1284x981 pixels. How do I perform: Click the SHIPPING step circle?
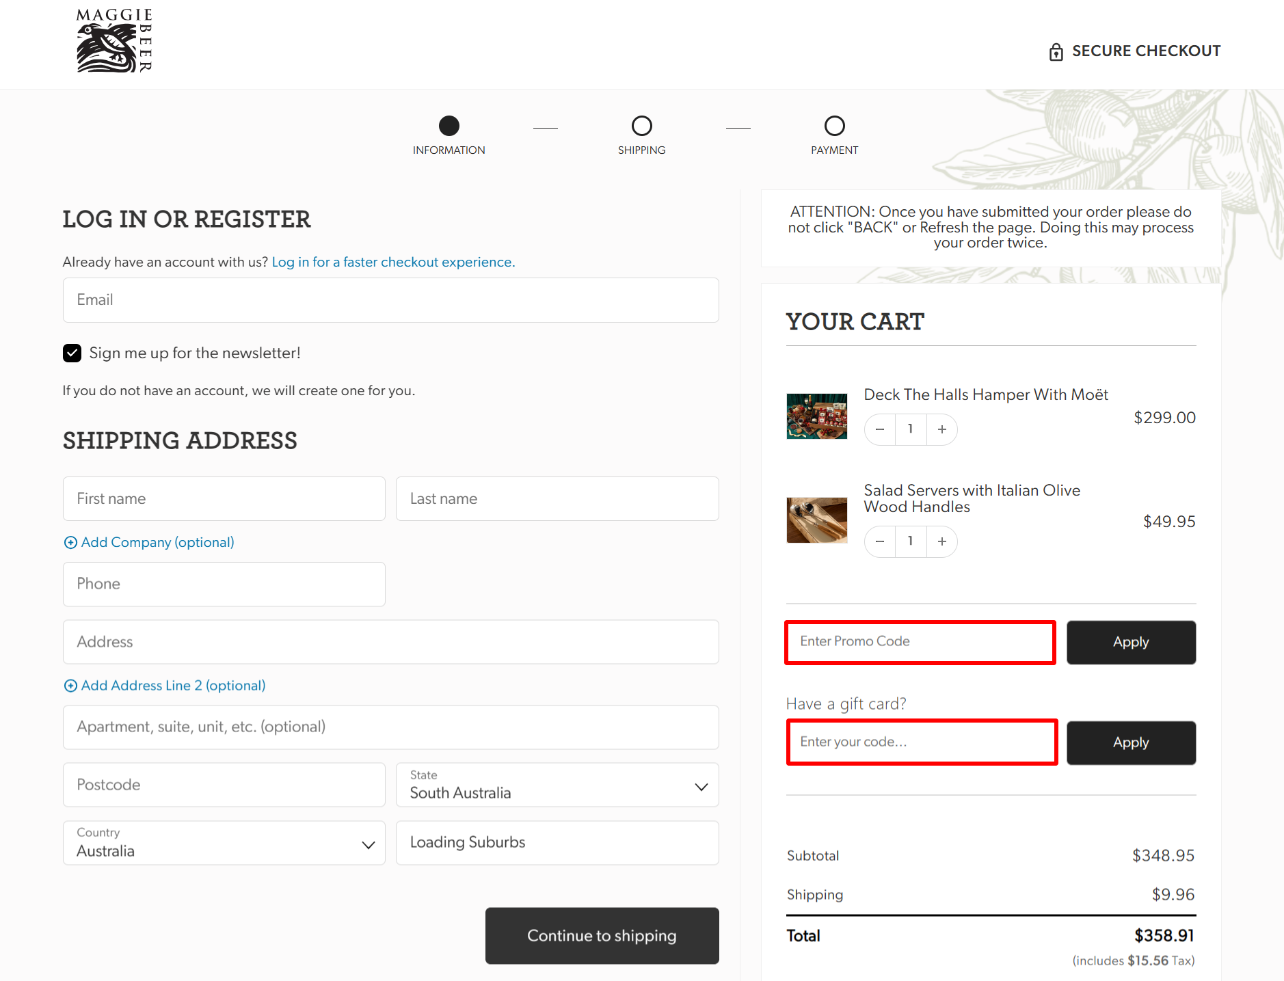(x=641, y=126)
